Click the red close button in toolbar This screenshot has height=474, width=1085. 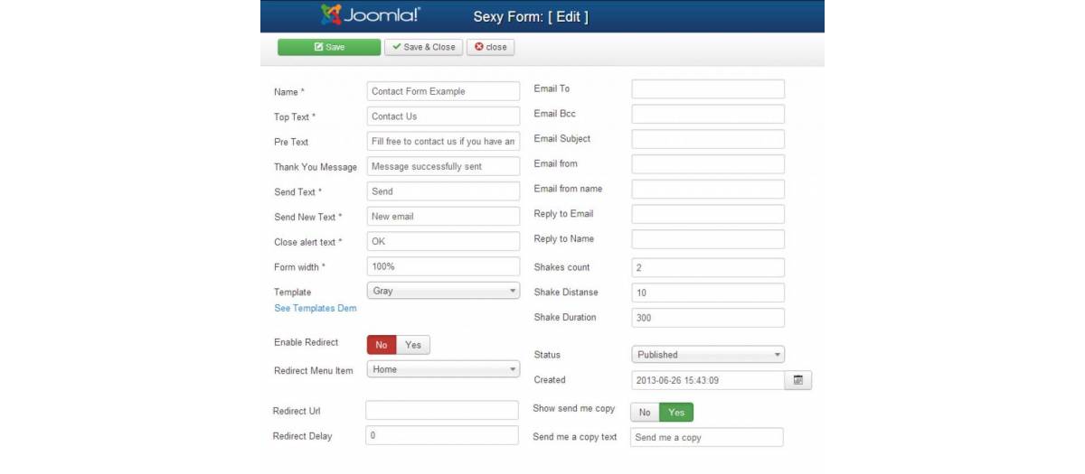[491, 47]
